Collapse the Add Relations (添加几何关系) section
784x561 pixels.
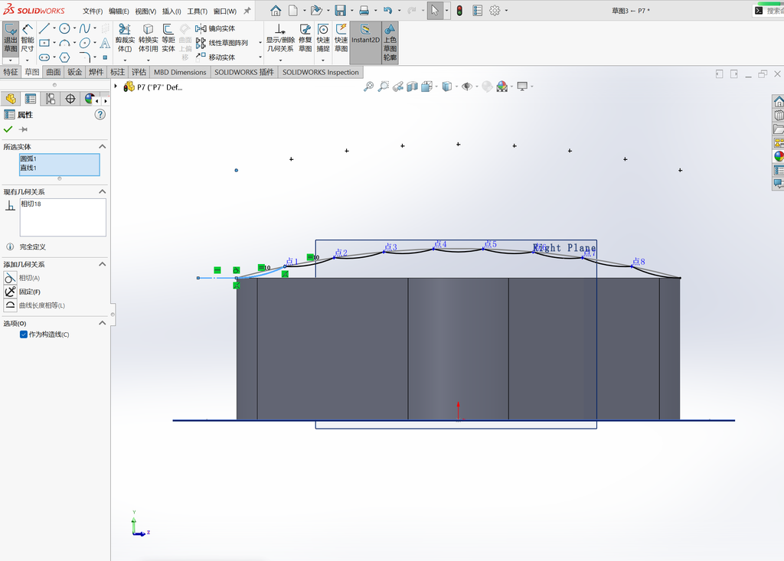pyautogui.click(x=103, y=264)
